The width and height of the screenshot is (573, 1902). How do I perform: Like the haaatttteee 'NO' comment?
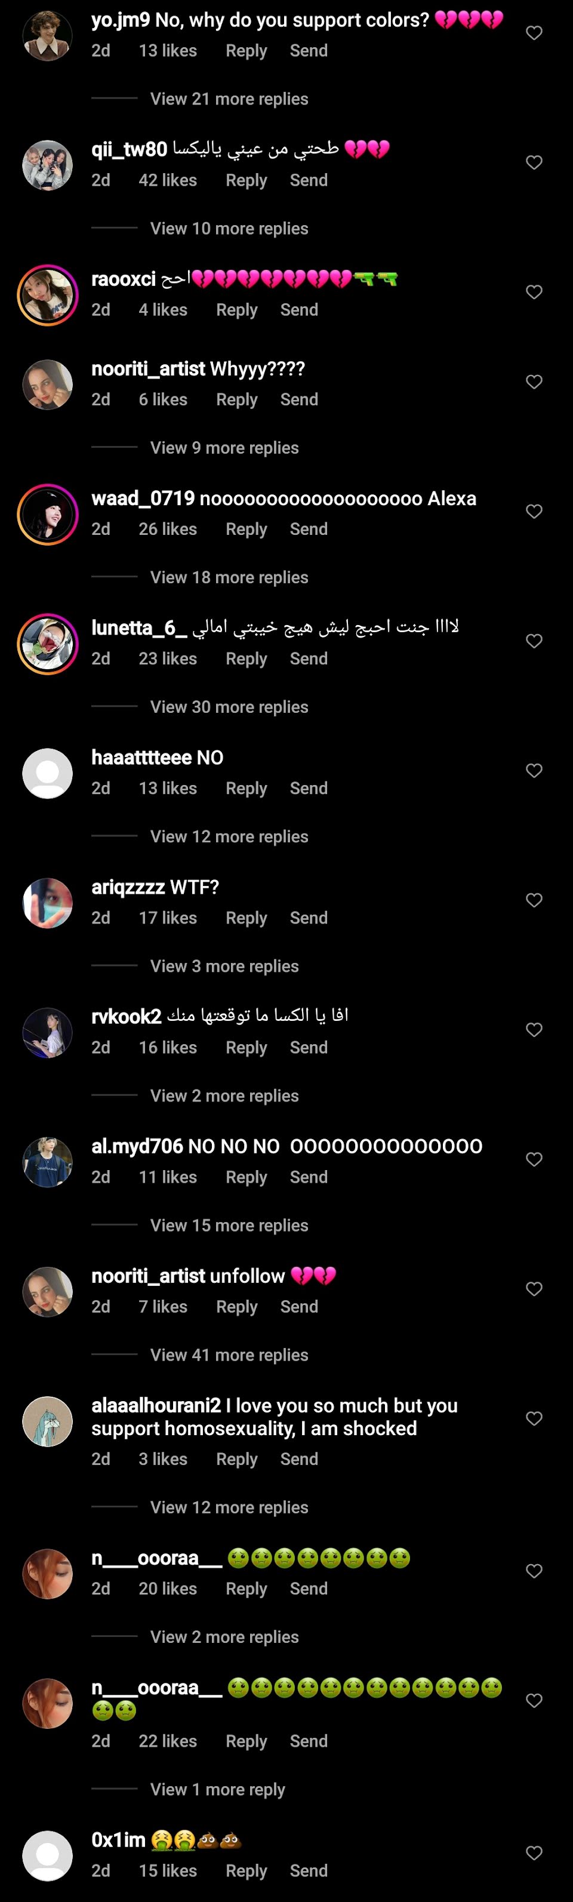click(x=534, y=770)
